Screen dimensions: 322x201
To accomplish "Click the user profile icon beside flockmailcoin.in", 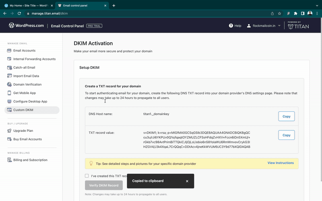I will point(249,26).
